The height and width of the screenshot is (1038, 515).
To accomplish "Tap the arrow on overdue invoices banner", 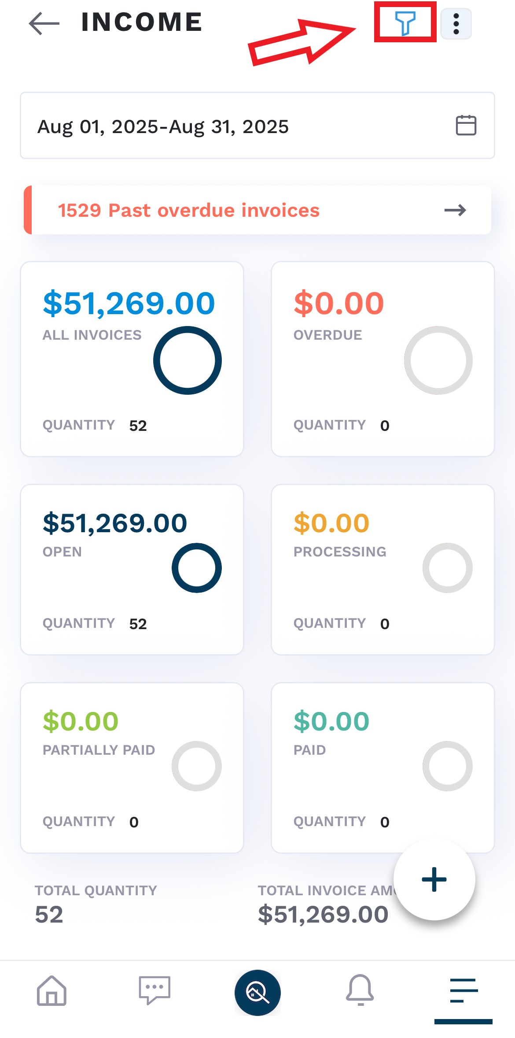I will pos(455,211).
